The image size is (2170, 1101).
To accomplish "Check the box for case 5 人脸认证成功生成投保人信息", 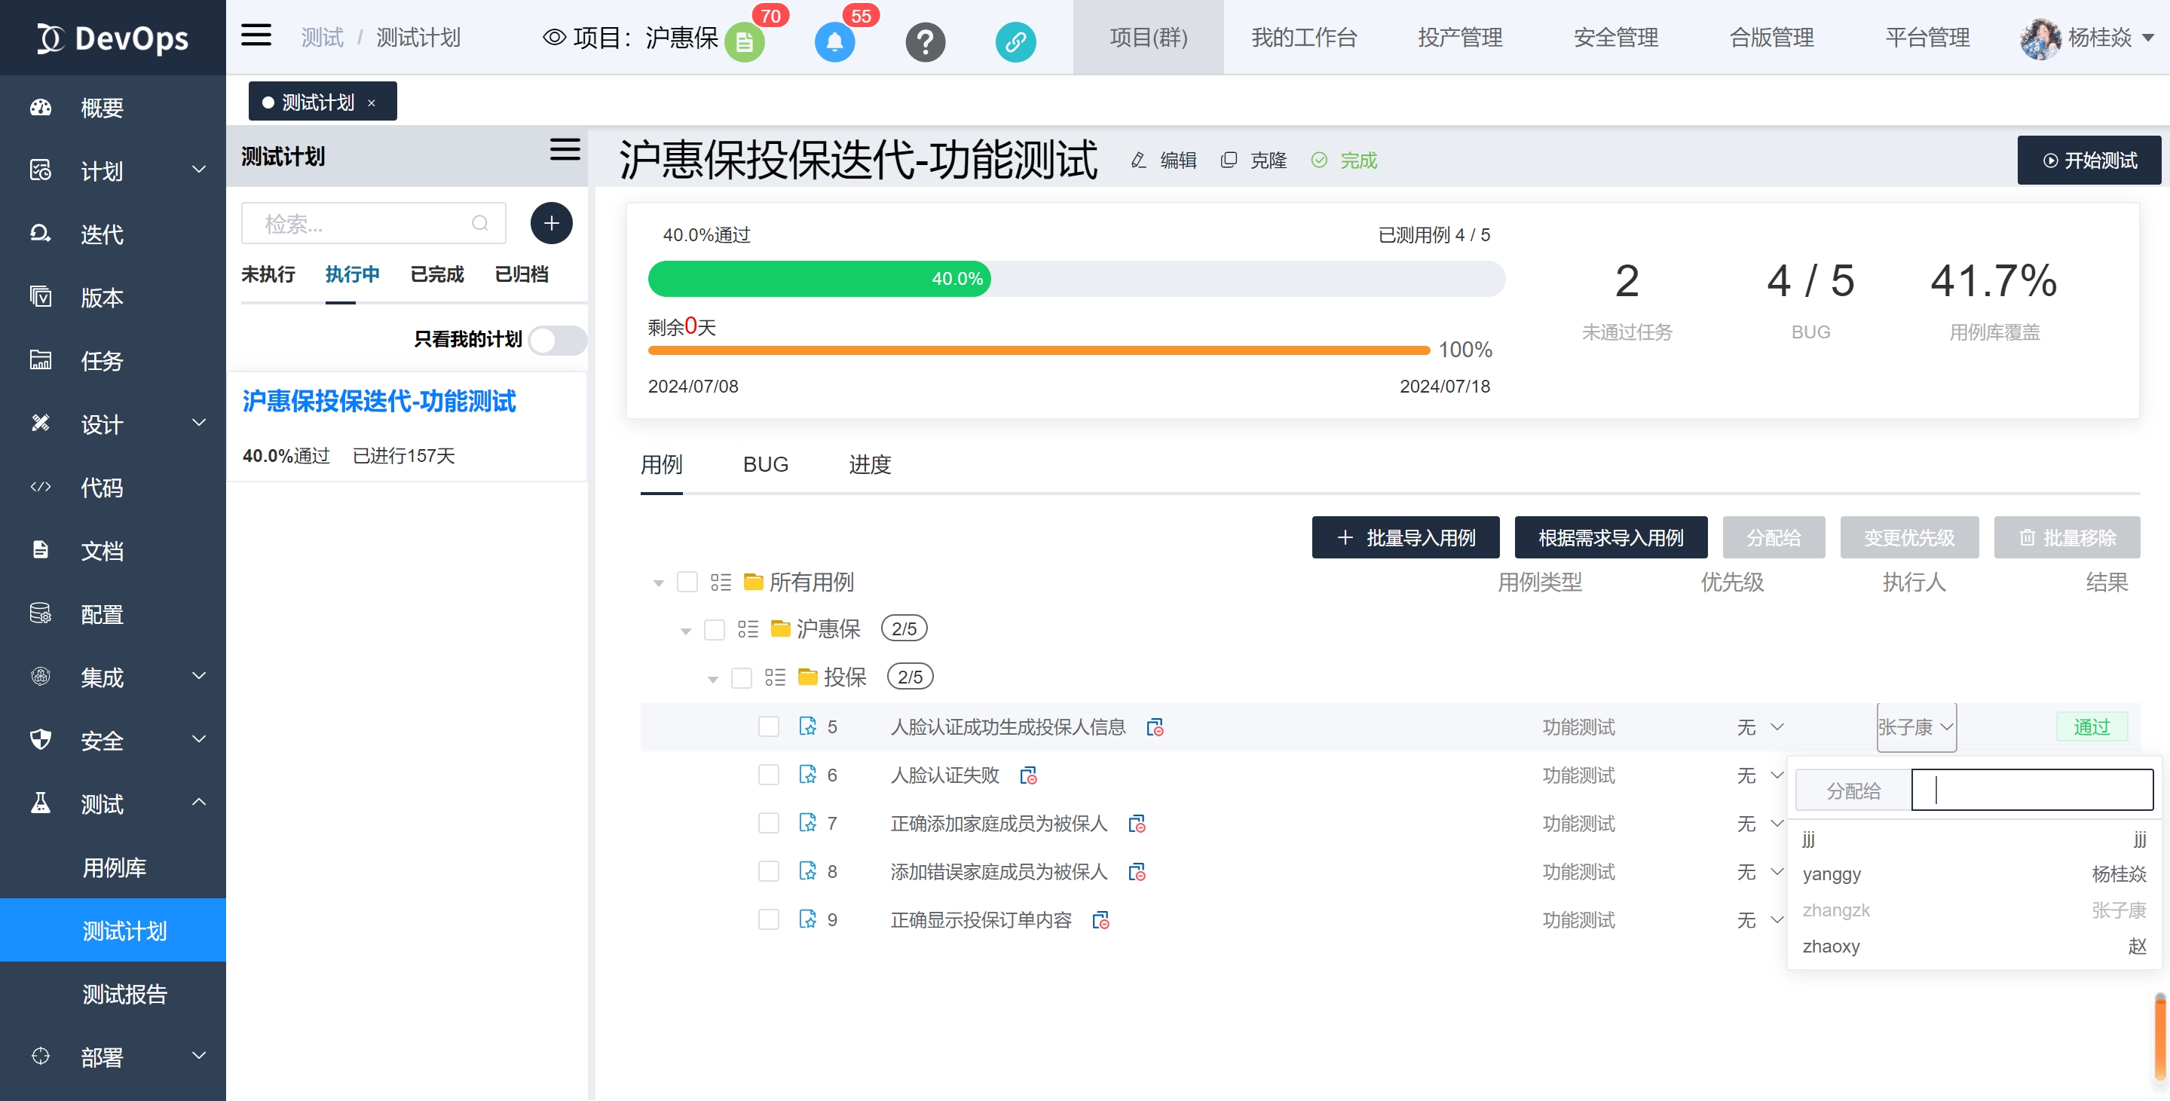I will point(768,726).
